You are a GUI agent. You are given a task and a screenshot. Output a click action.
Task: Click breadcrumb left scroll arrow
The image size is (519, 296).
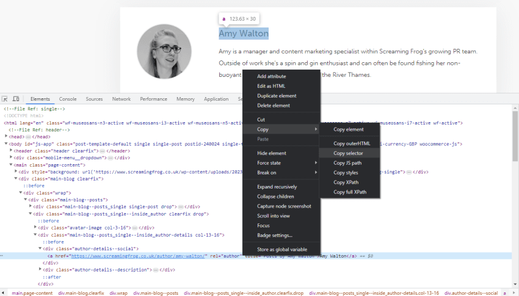click(3, 293)
